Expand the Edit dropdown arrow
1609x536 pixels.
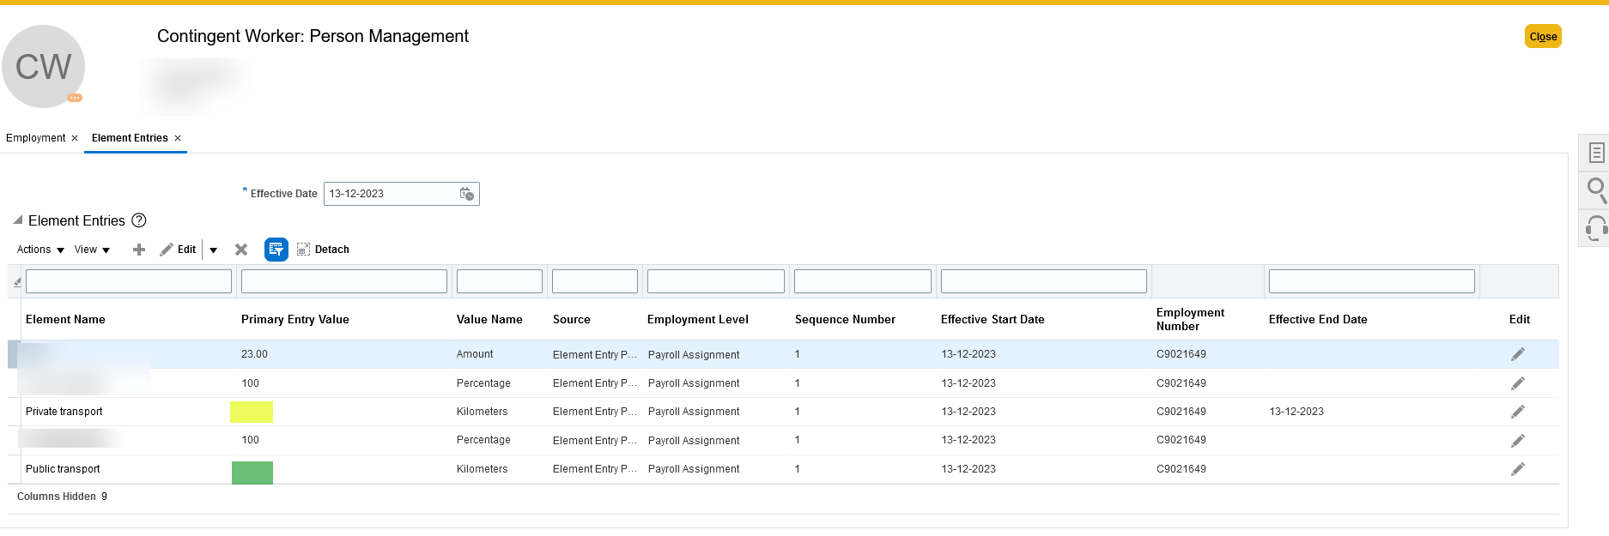click(x=213, y=250)
